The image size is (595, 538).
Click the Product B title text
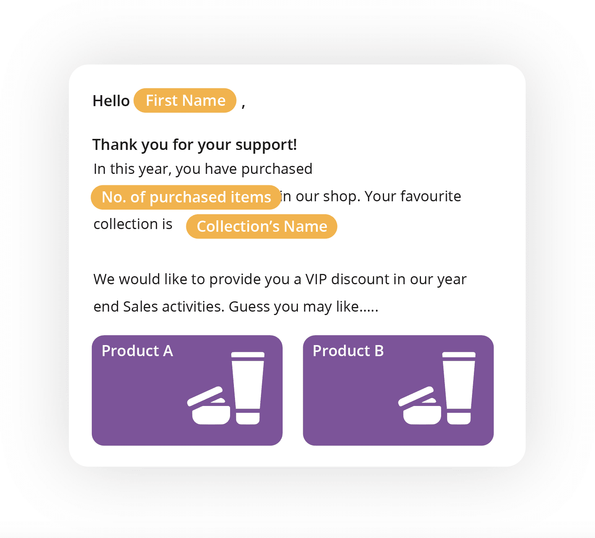coord(348,351)
